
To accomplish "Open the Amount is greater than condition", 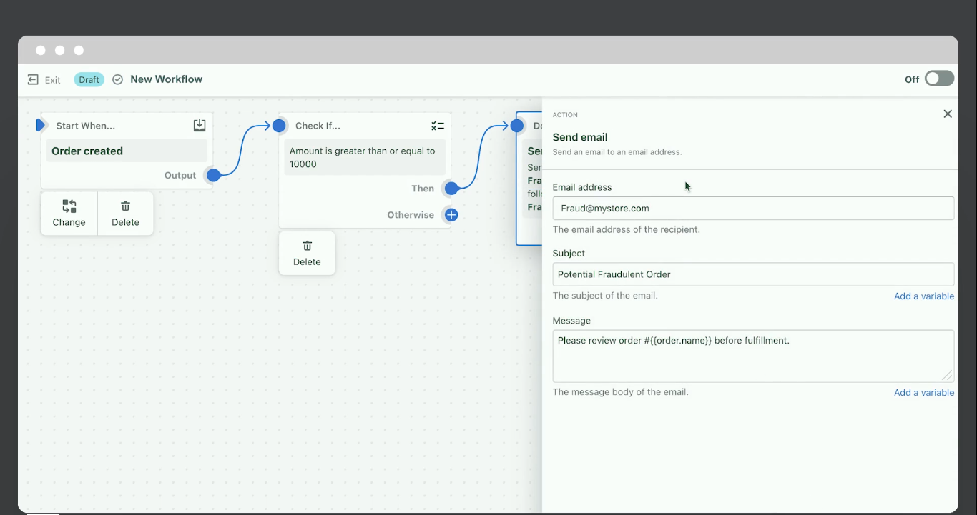I will coord(365,157).
